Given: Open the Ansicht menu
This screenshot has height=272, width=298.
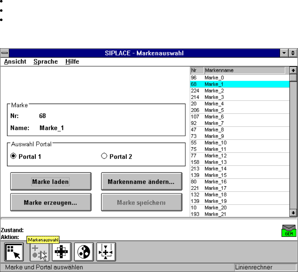Looking at the screenshot, I should coord(15,62).
